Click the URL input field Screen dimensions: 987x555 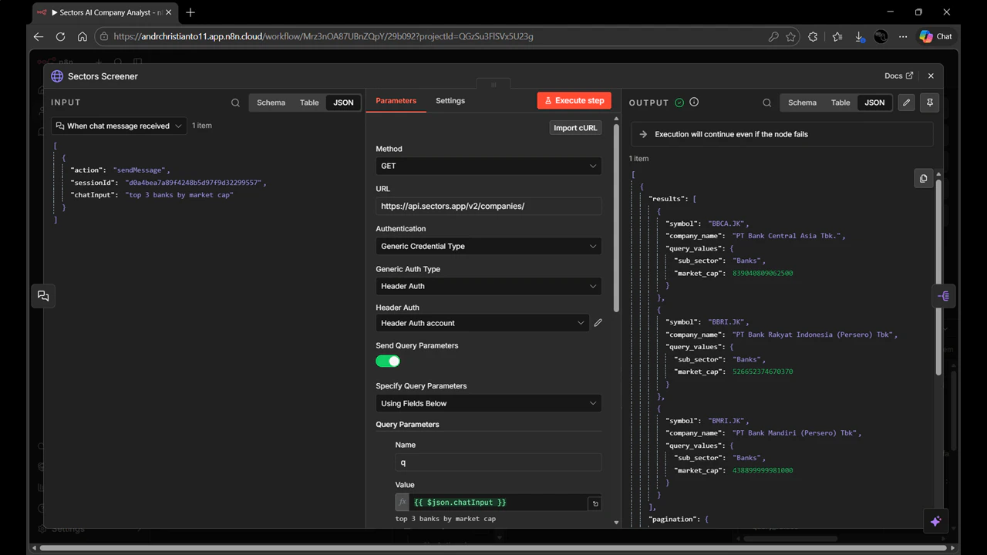pos(489,206)
